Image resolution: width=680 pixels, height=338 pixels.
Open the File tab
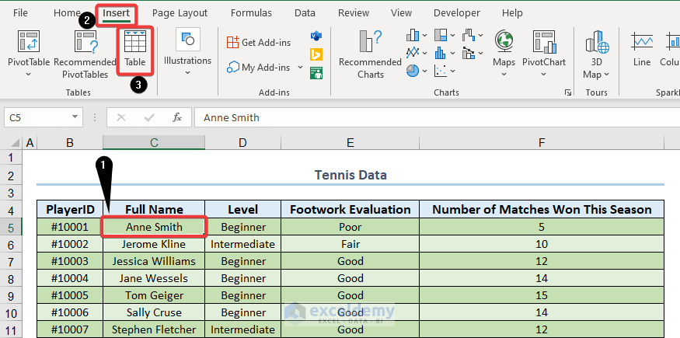pyautogui.click(x=20, y=13)
